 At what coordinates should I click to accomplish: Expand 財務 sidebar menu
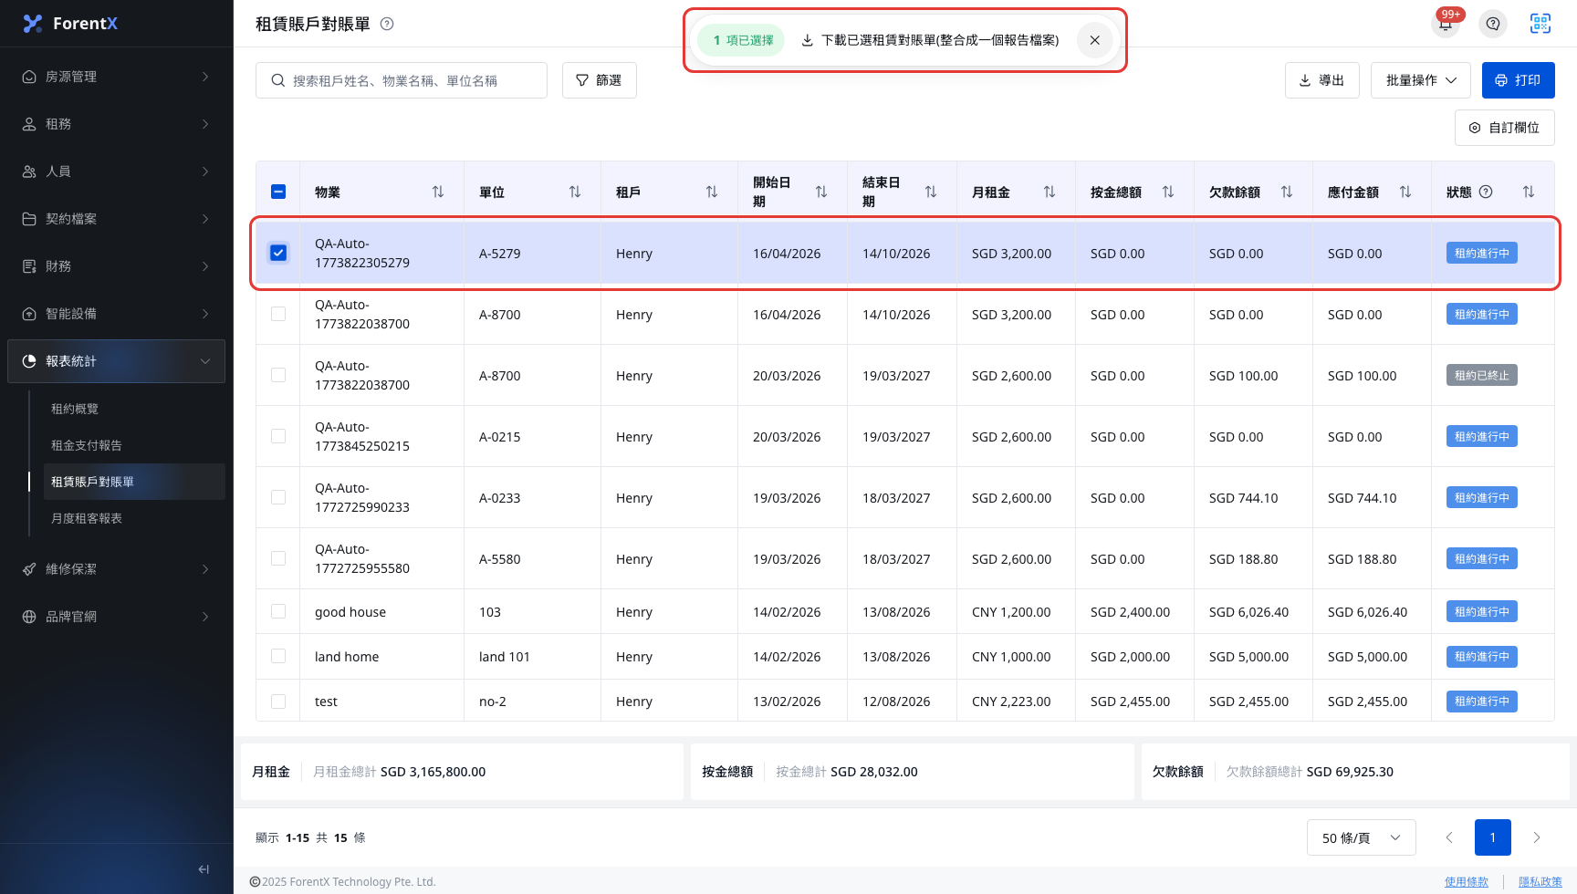[116, 266]
